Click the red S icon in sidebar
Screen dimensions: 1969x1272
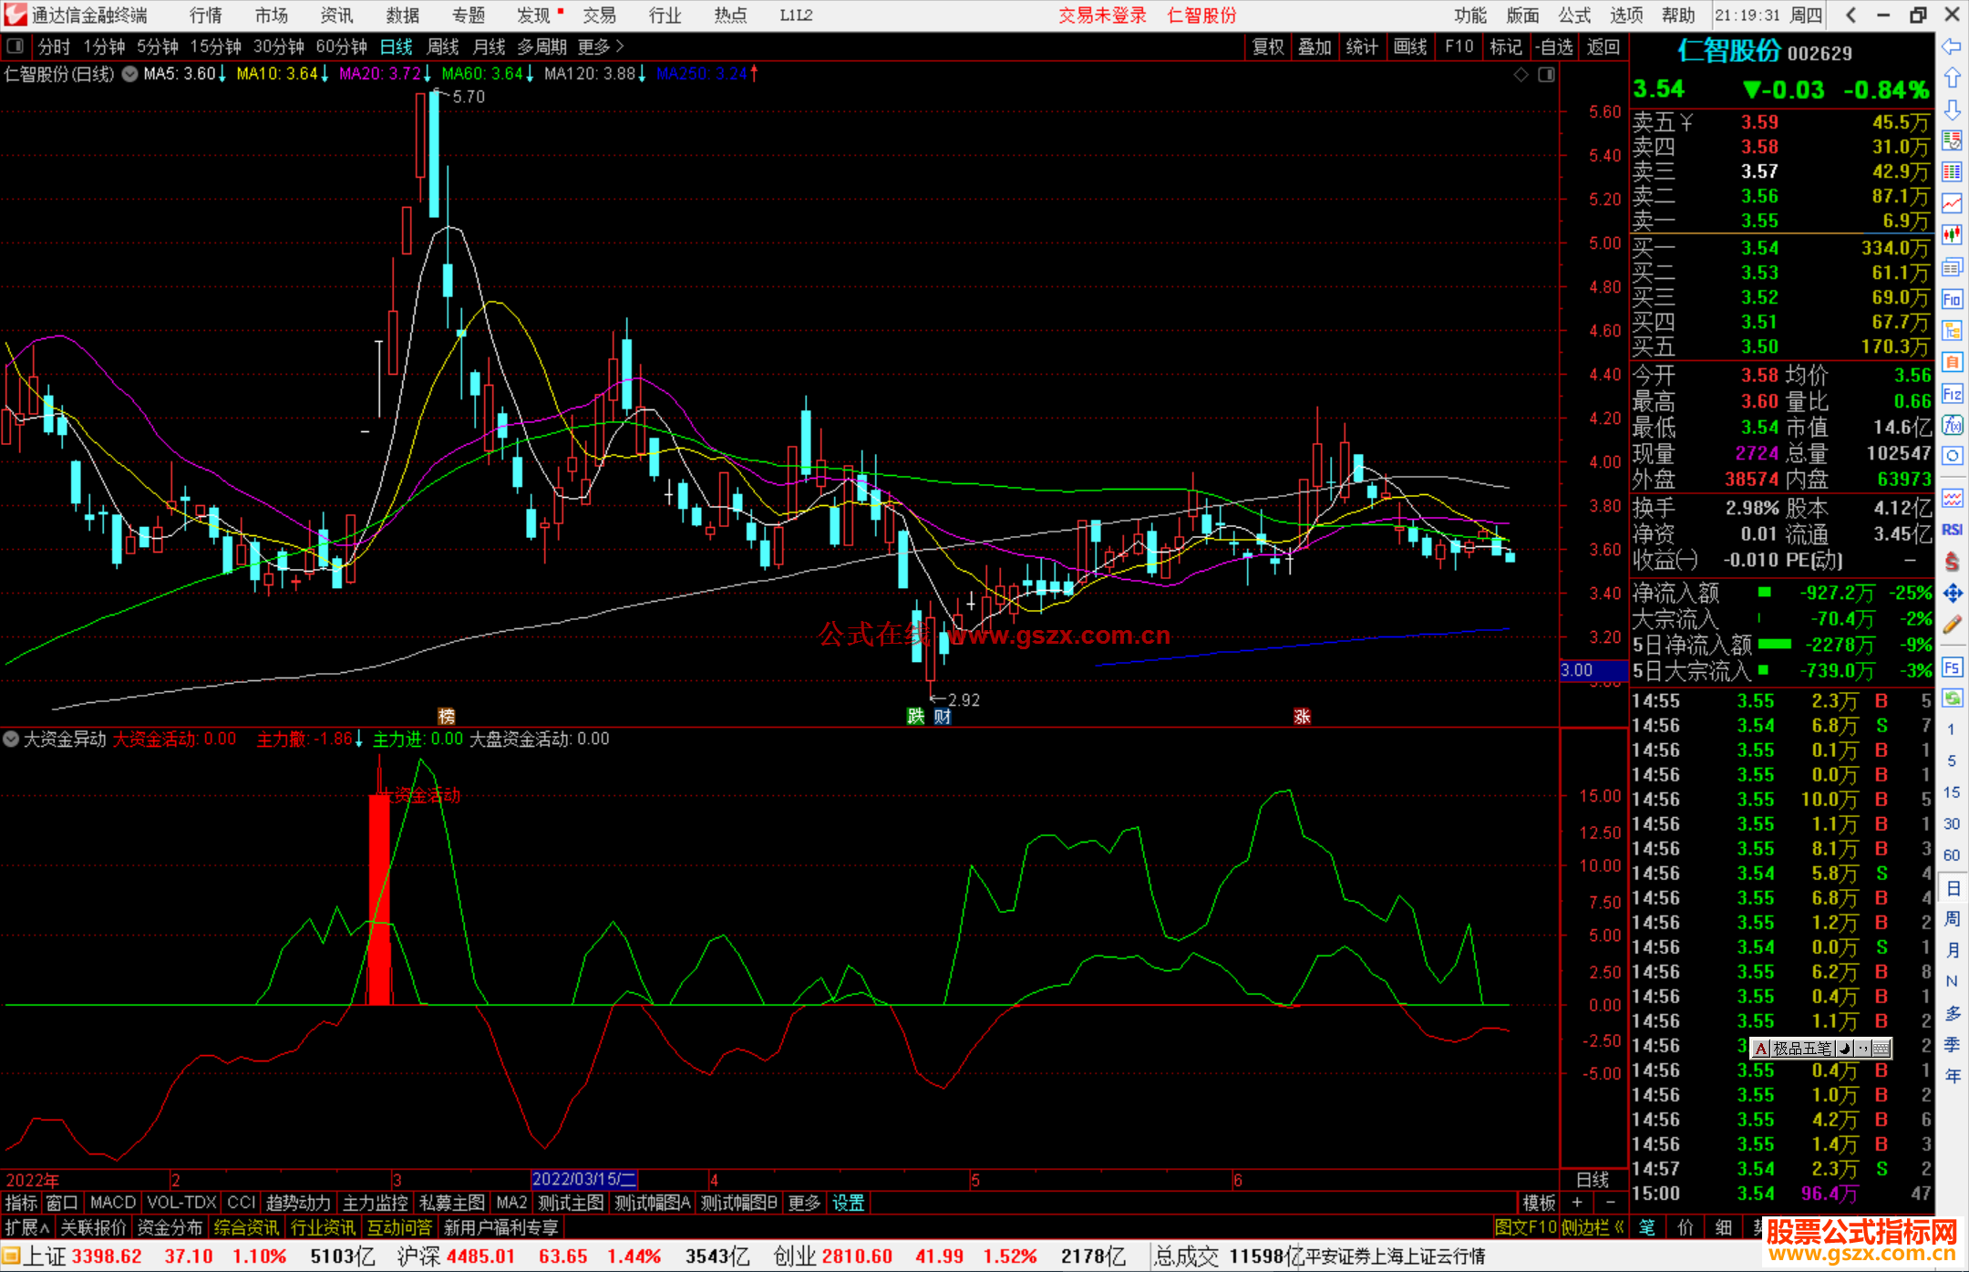tap(1952, 562)
